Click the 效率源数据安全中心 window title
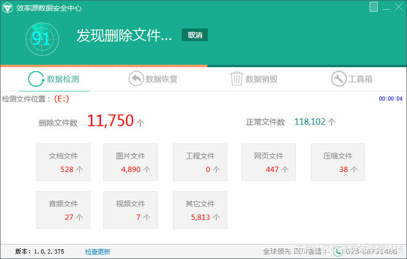The height and width of the screenshot is (259, 407). coord(49,8)
